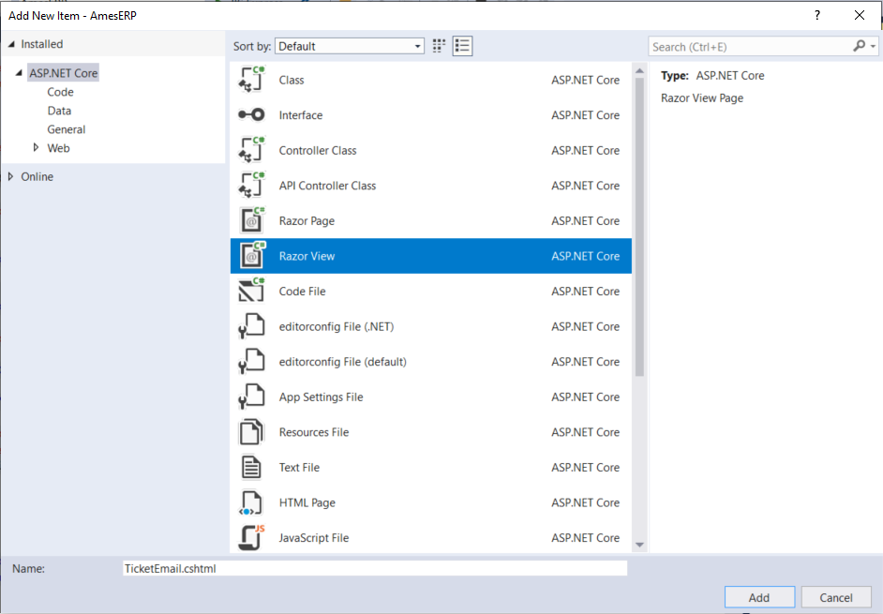Open the Sort by Default dropdown
883x614 pixels.
[x=349, y=46]
